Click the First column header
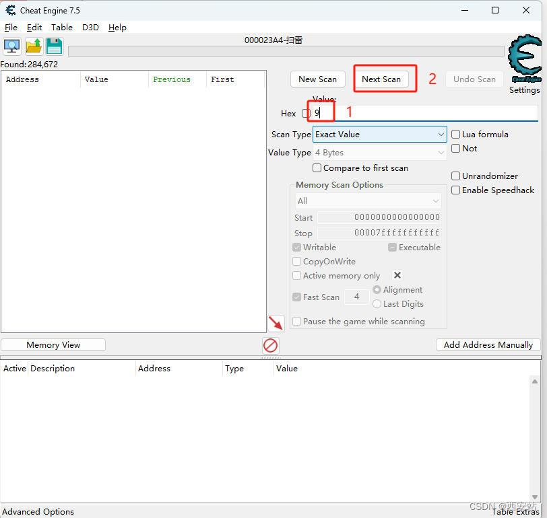 tap(236, 79)
